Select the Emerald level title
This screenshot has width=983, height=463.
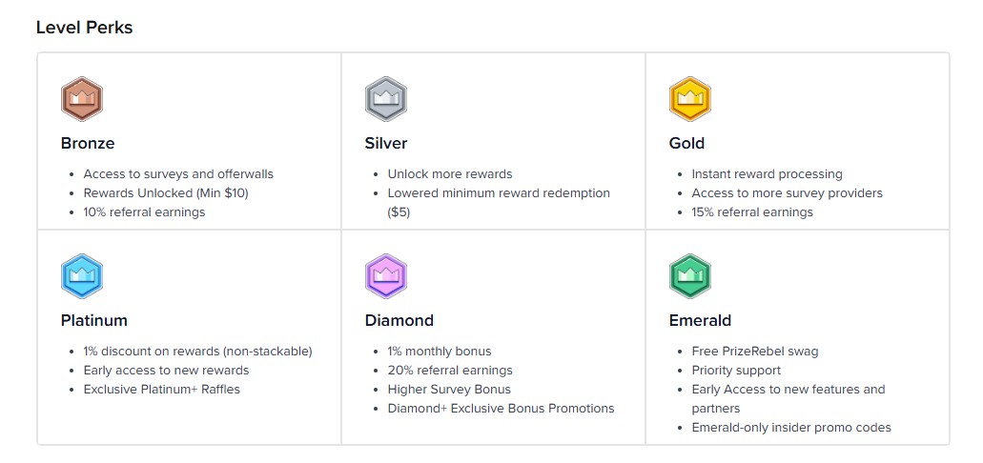pos(700,321)
